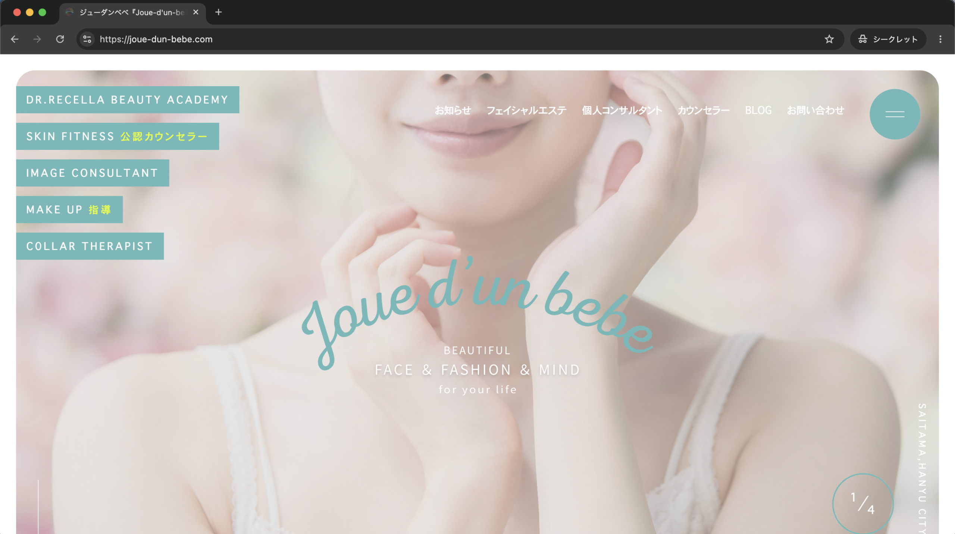Open フェイシャルエステ in the navigation
Image resolution: width=955 pixels, height=534 pixels.
(526, 110)
